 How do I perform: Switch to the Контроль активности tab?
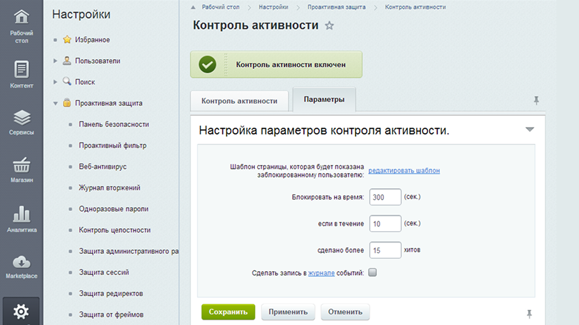point(239,101)
